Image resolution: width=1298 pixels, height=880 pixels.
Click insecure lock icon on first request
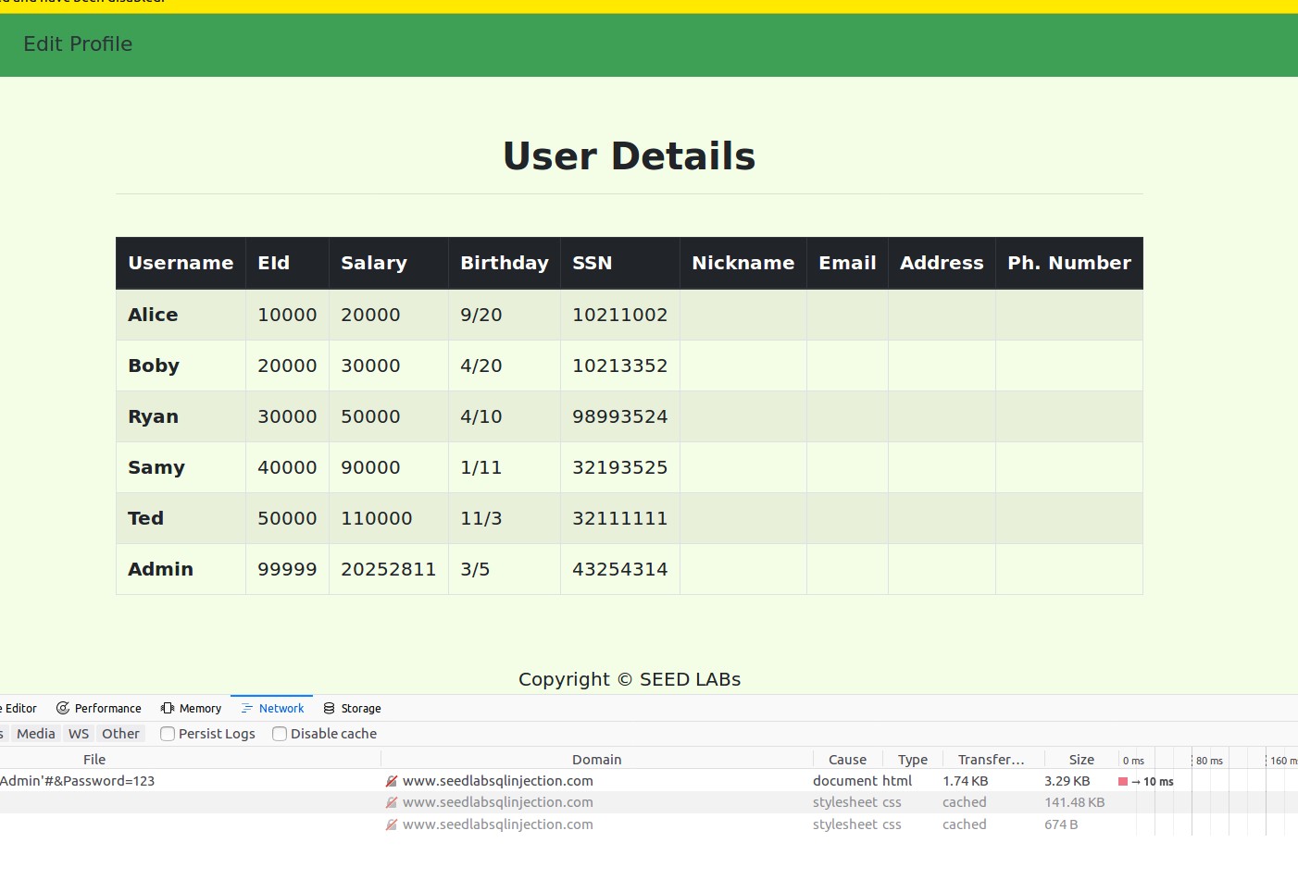point(392,781)
